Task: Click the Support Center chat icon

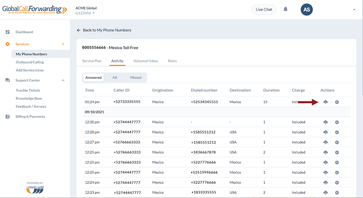Action: 8,80
